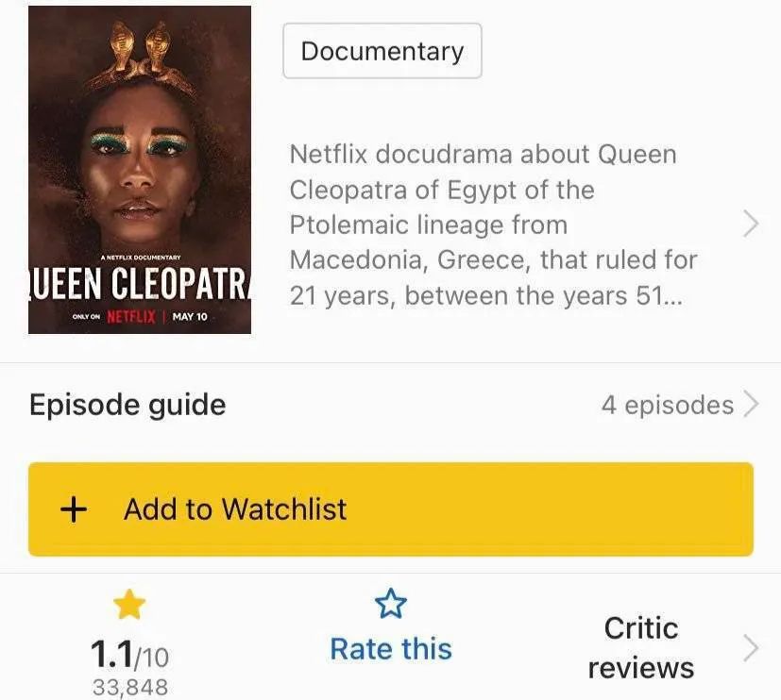Click the yellow filled rating star
Viewport: 781px width, 700px height.
tap(129, 604)
